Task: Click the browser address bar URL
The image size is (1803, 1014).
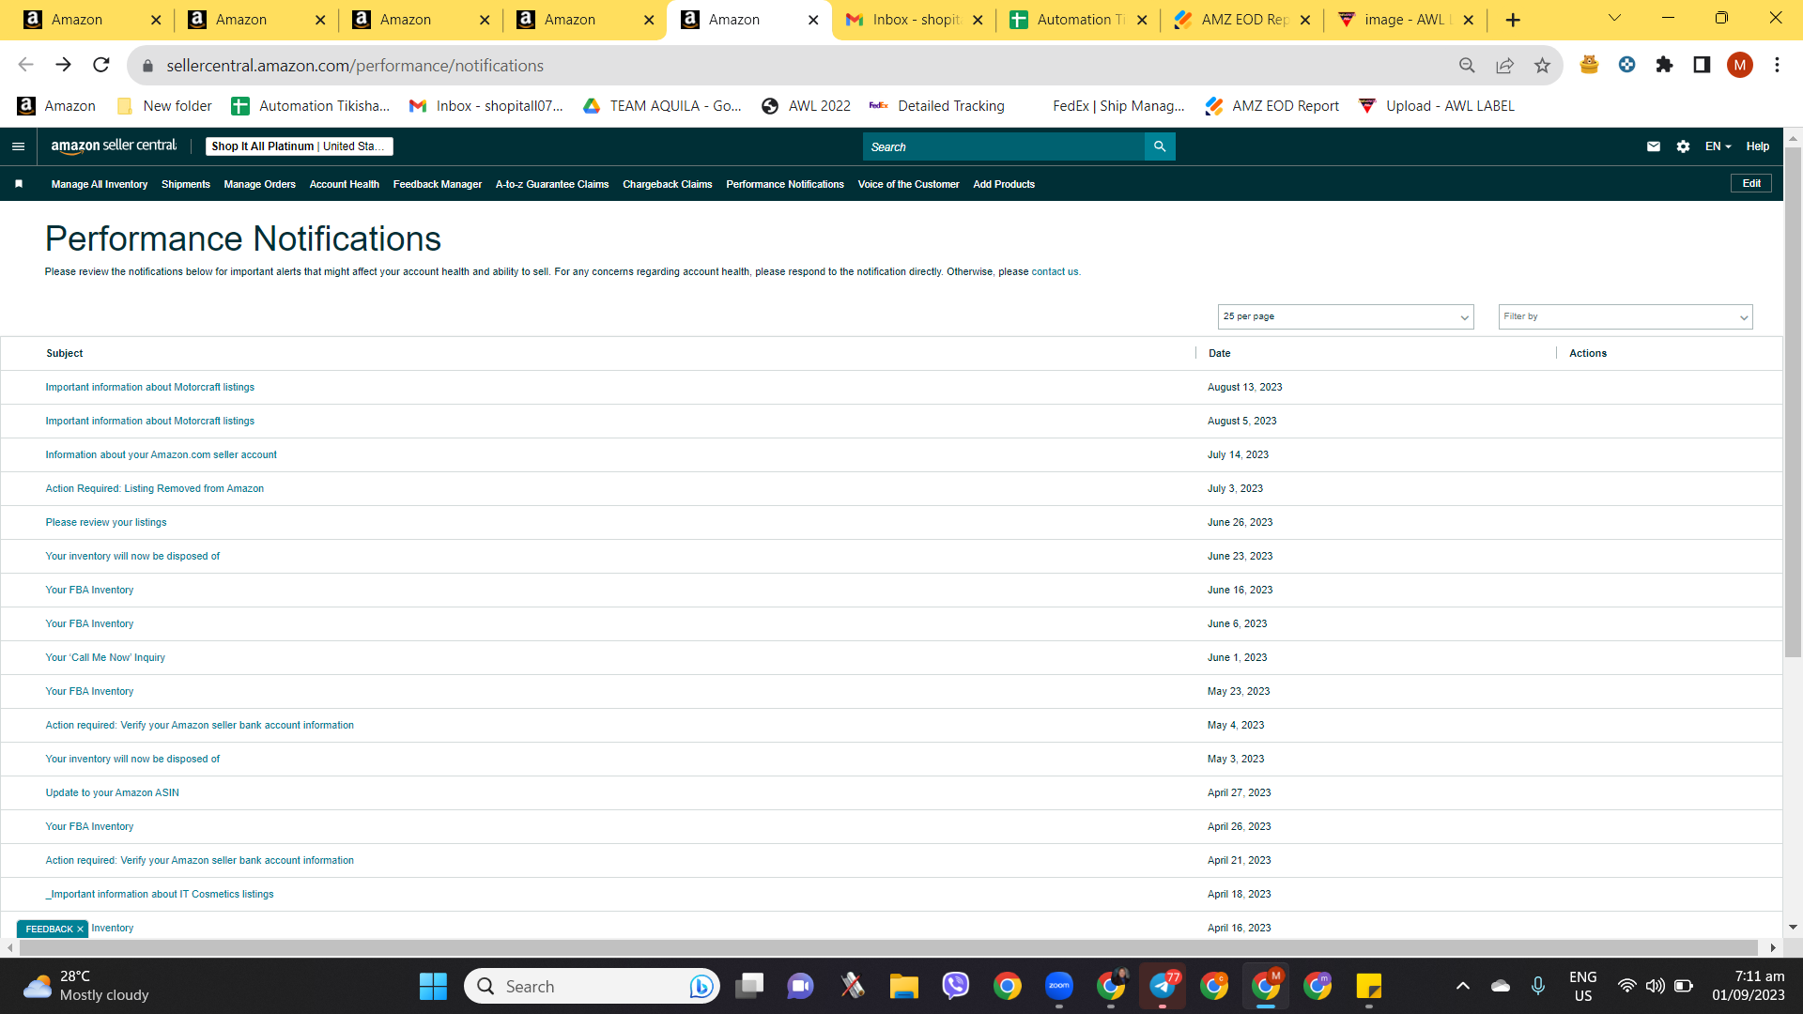Action: (x=355, y=66)
